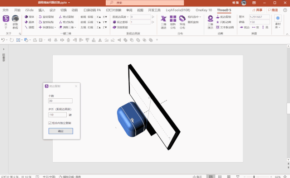Switch to the iSlide tab
The image size is (290, 178).
(x=29, y=10)
